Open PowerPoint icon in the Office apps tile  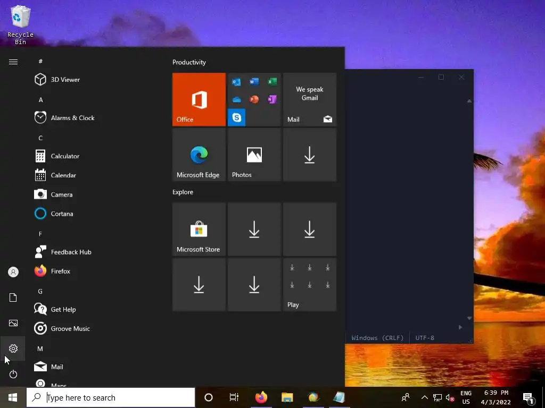[254, 99]
